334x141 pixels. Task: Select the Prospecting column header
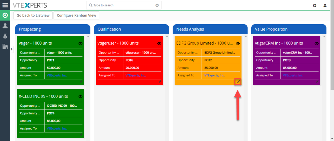[53, 29]
